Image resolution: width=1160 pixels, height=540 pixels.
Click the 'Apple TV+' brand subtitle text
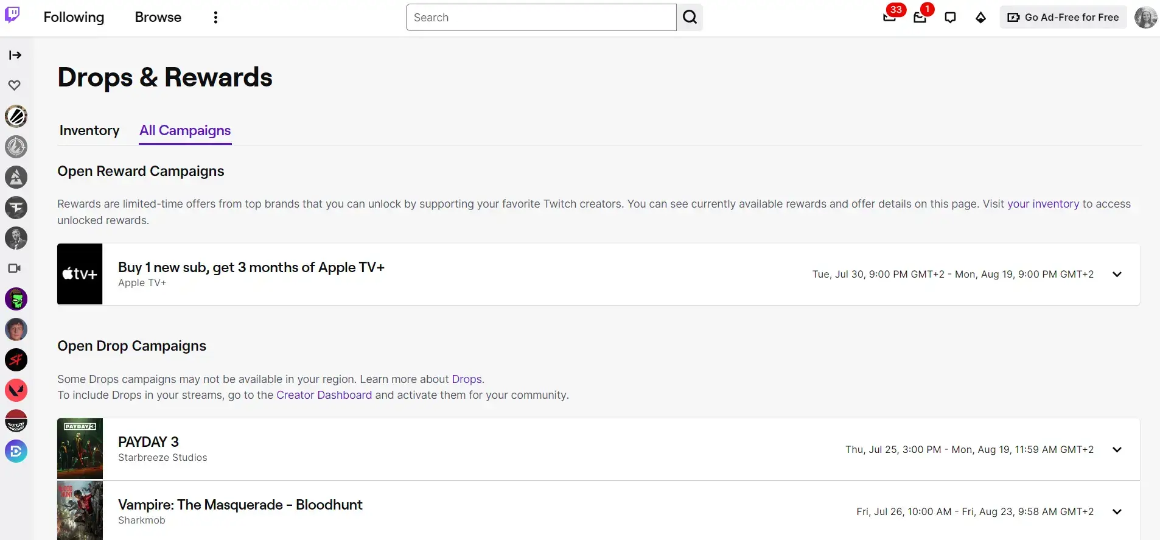click(x=142, y=283)
